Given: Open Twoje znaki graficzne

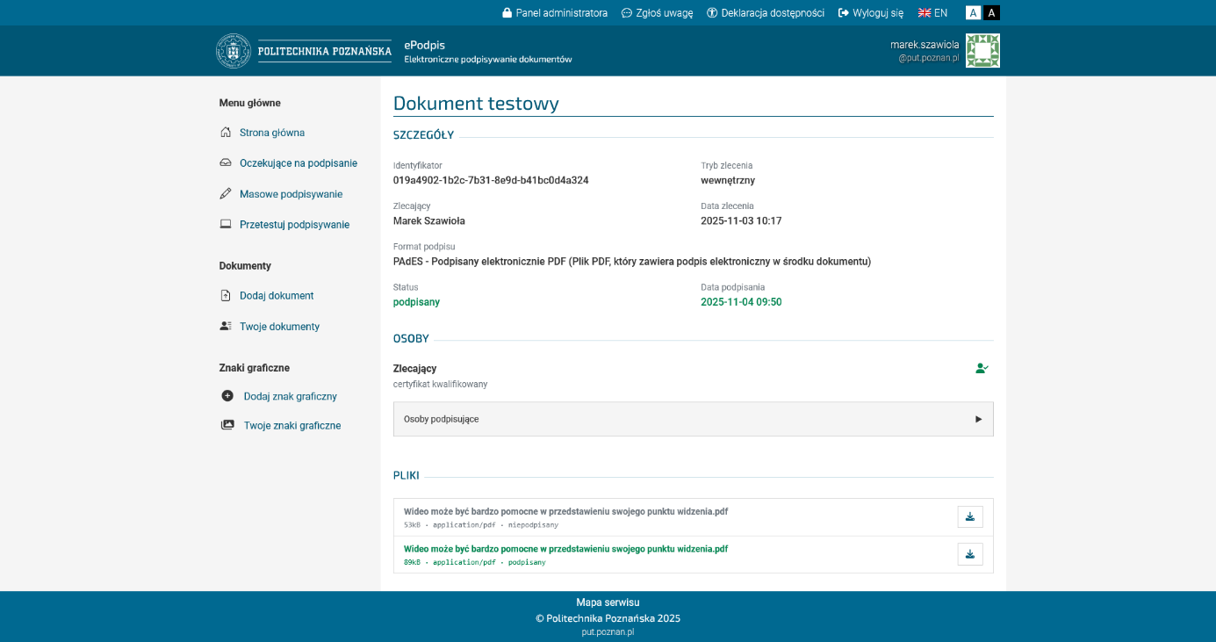Looking at the screenshot, I should pyautogui.click(x=291, y=426).
